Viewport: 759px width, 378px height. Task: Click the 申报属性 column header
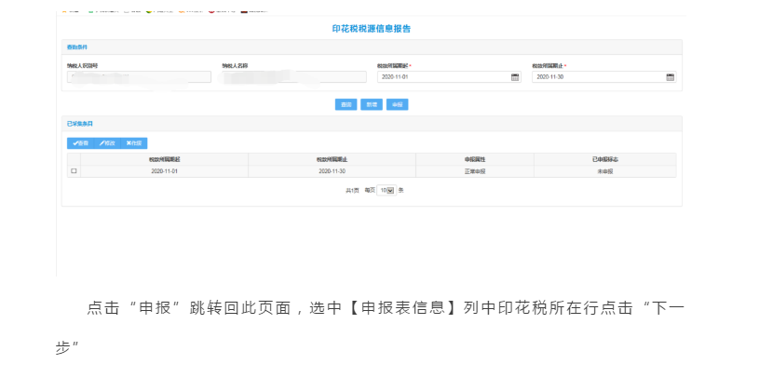[475, 160]
